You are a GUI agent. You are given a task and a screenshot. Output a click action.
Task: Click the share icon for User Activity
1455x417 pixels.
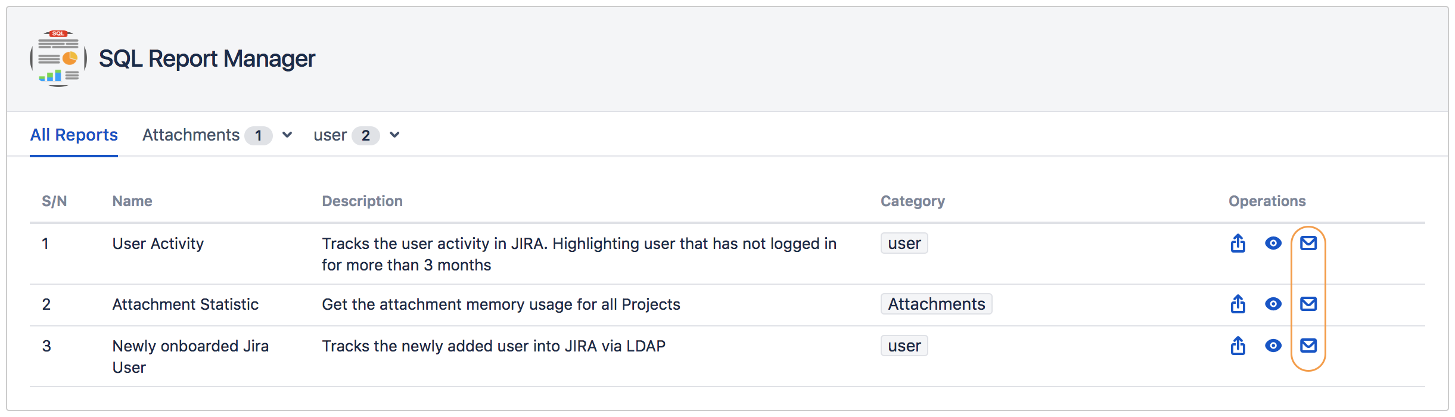[1238, 243]
